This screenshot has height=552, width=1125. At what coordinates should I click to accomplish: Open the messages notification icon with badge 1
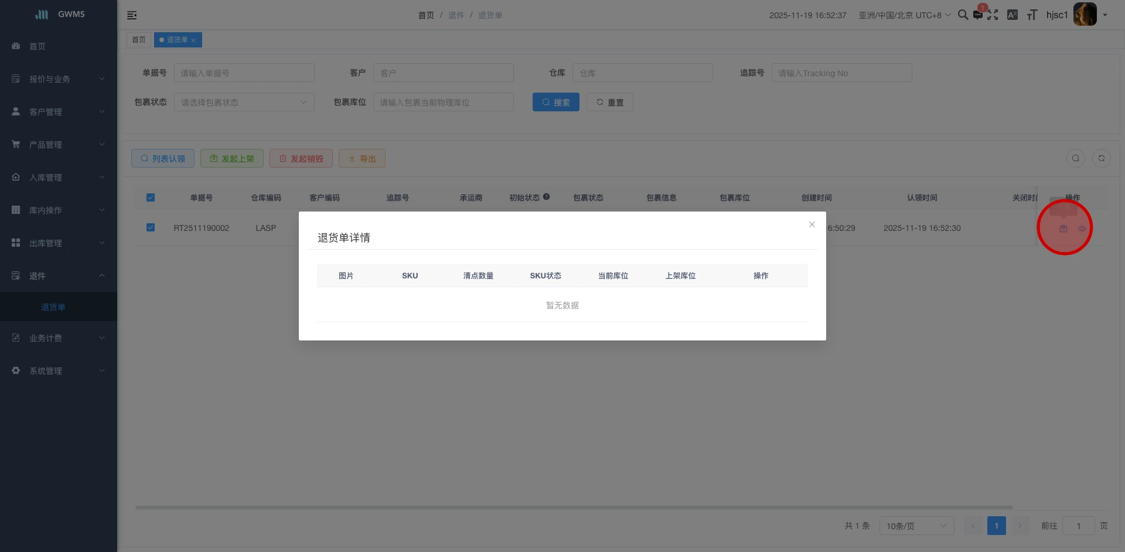click(977, 15)
